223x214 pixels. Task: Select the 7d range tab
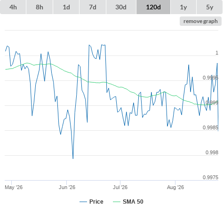point(93,7)
